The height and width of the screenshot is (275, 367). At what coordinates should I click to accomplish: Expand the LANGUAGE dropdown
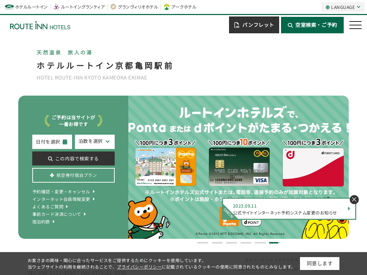point(343,7)
